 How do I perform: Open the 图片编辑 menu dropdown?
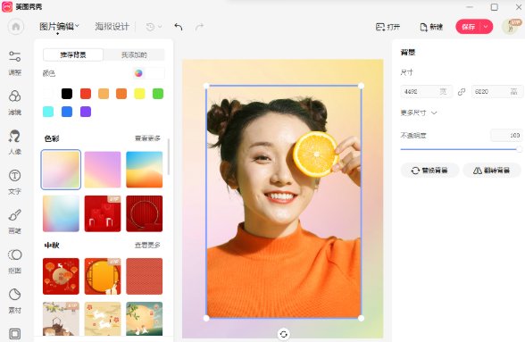(x=59, y=27)
